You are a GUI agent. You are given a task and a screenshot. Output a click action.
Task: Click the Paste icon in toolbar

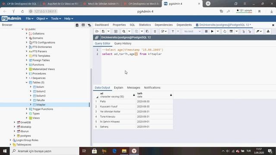coord(147,31)
